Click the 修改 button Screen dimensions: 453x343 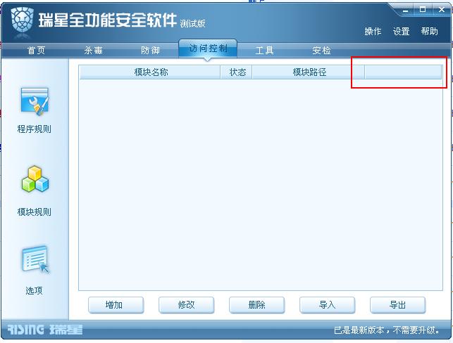coord(186,305)
